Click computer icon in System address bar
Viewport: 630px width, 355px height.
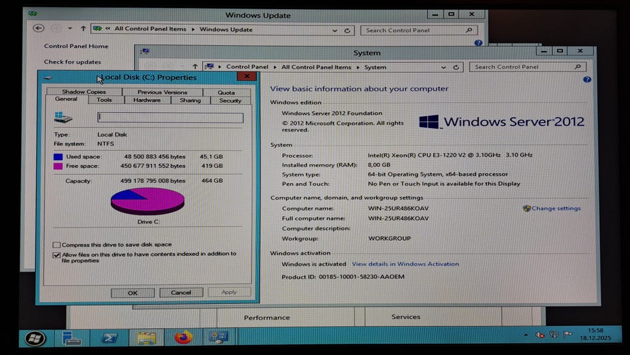pos(209,67)
